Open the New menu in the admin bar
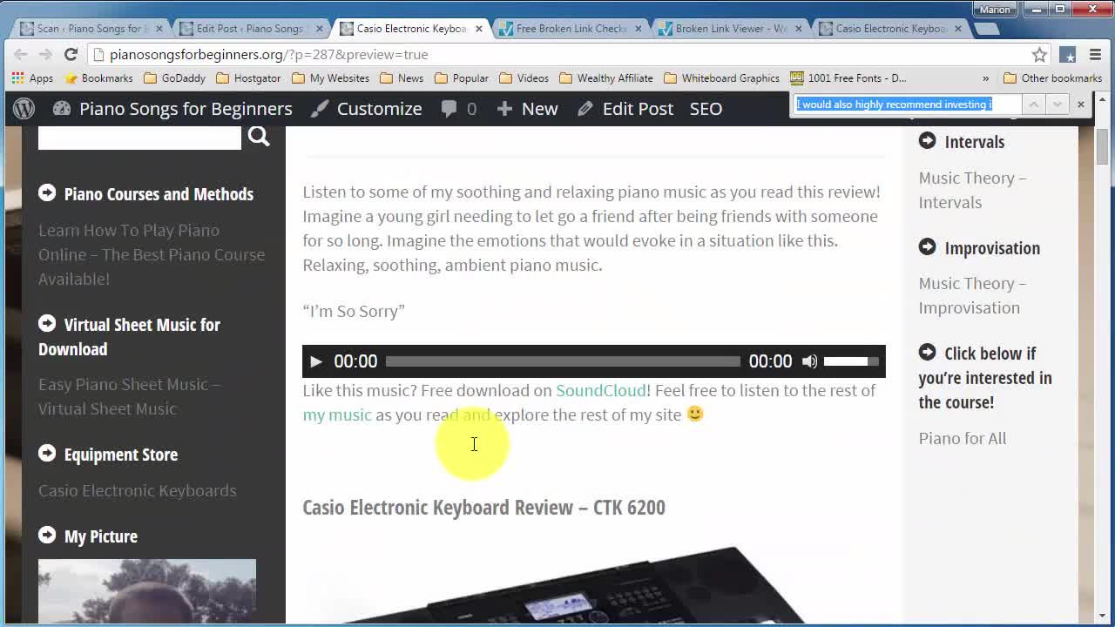Image resolution: width=1115 pixels, height=627 pixels. (527, 109)
